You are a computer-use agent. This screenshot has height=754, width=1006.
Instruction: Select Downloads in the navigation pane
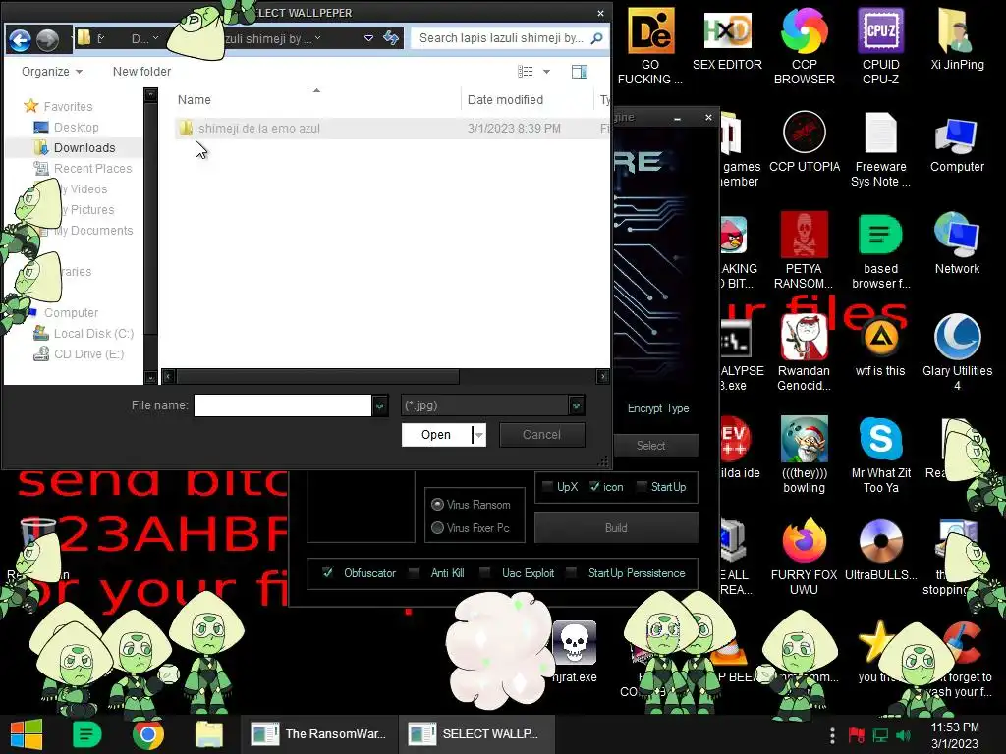pyautogui.click(x=84, y=147)
